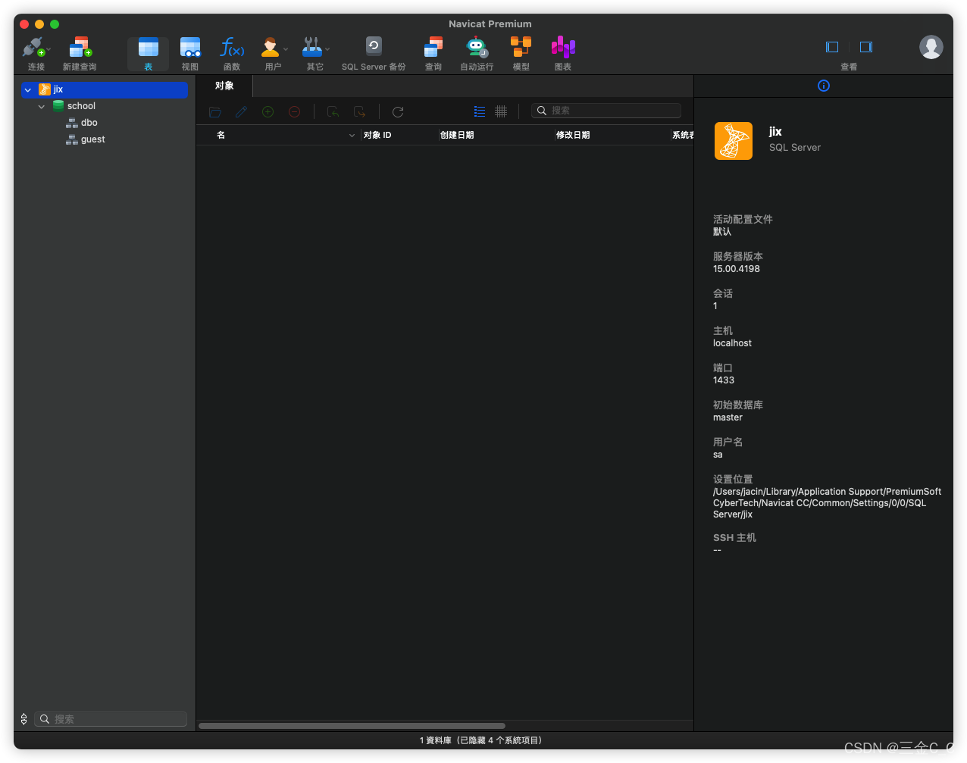Click the horizontal scrollbar in object list
Image resolution: width=967 pixels, height=763 pixels.
point(352,726)
